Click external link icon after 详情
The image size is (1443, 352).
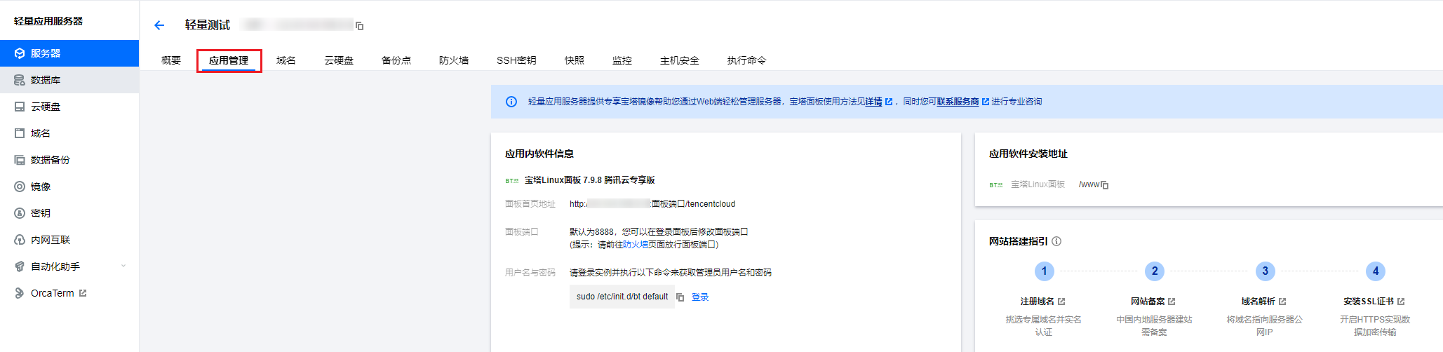(889, 102)
